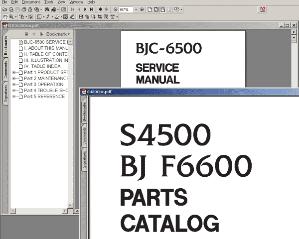Select the Pencil drawing tool

click(x=48, y=17)
